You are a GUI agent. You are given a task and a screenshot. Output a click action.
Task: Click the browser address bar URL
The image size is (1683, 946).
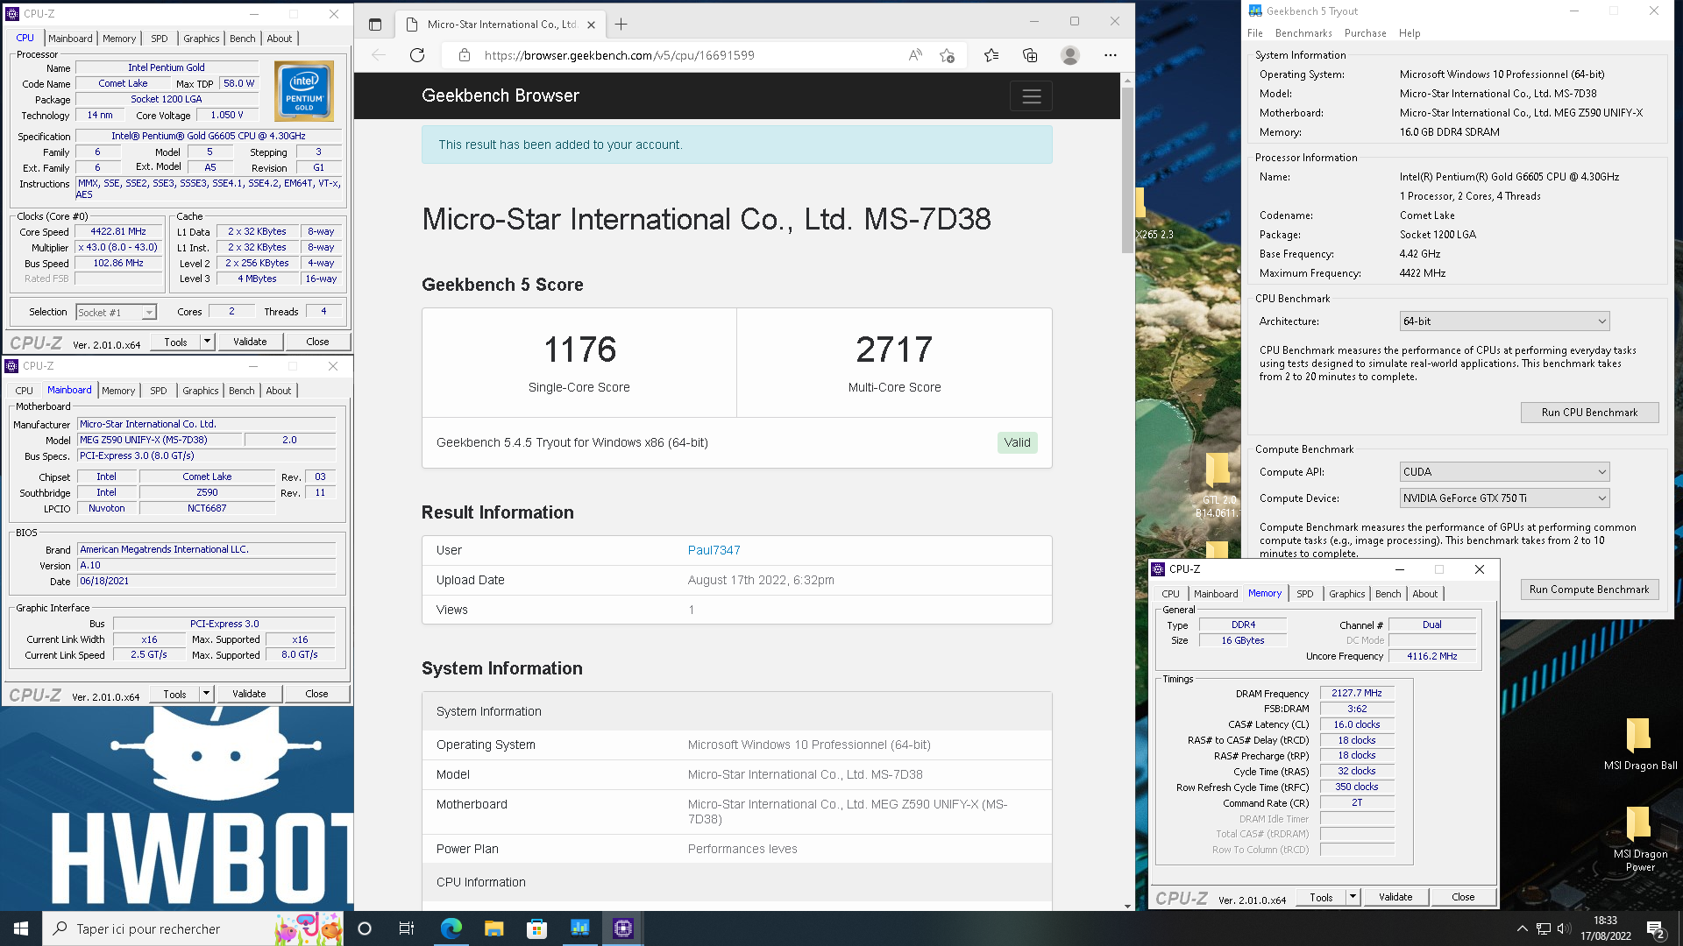(619, 55)
